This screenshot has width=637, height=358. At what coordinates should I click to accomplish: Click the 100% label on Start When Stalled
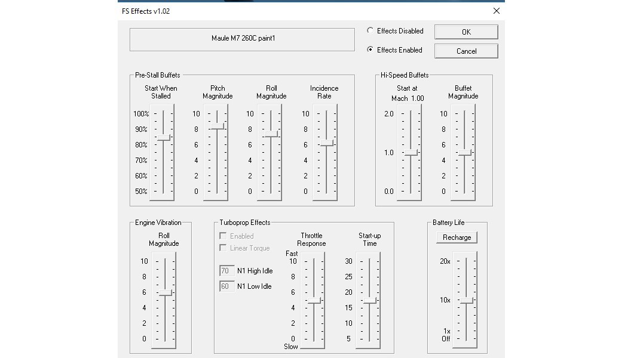pos(141,114)
